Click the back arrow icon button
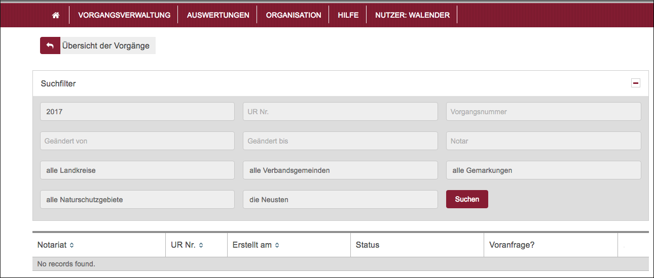This screenshot has height=278, width=654. (x=50, y=45)
